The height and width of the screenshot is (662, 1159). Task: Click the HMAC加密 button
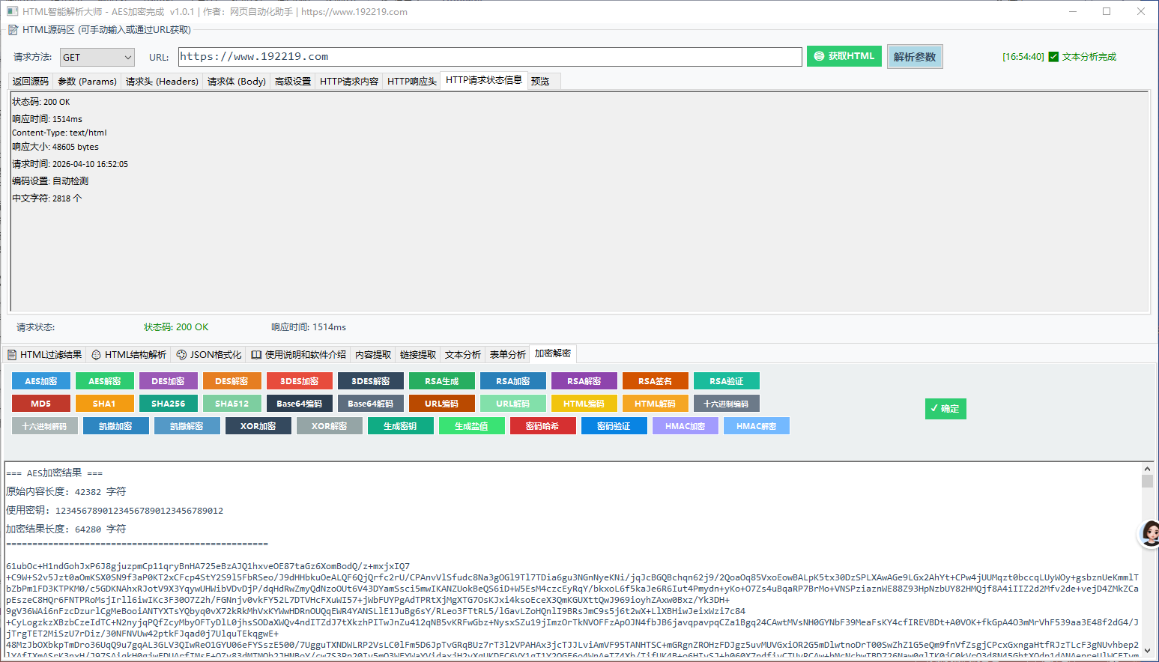(x=685, y=426)
